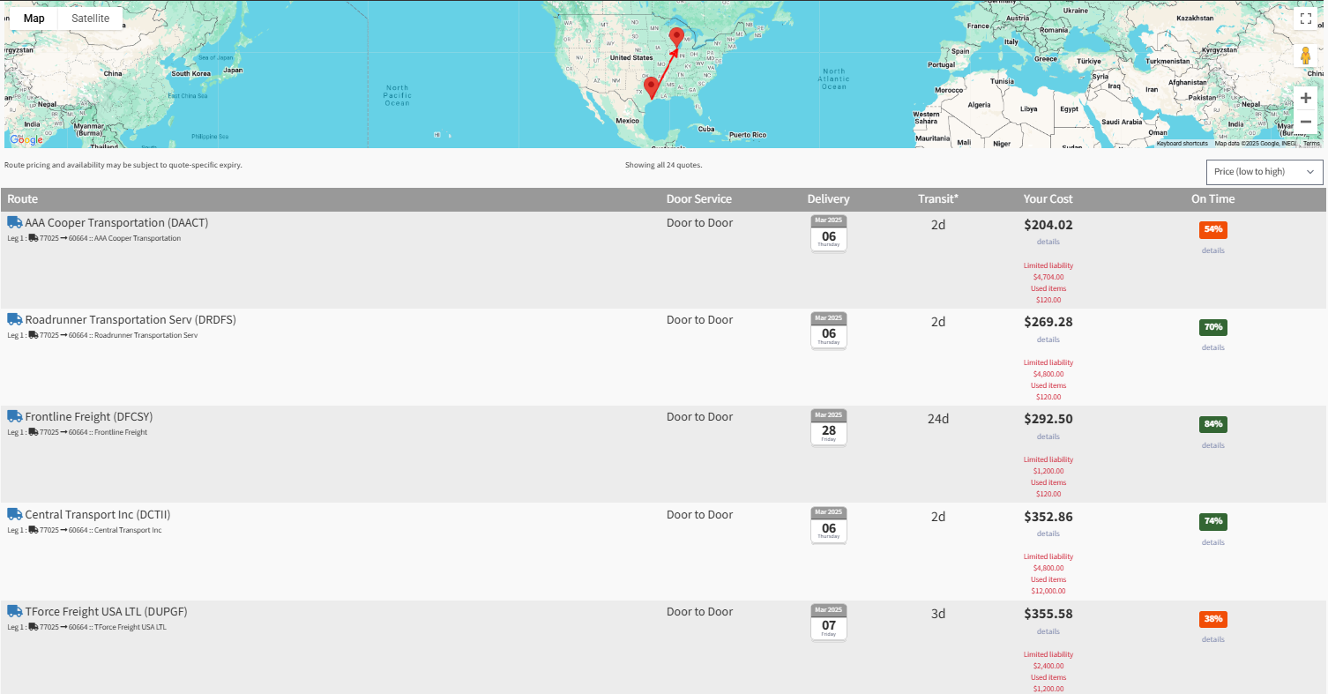Sort by Door Service column header
This screenshot has width=1328, height=694.
(x=699, y=199)
